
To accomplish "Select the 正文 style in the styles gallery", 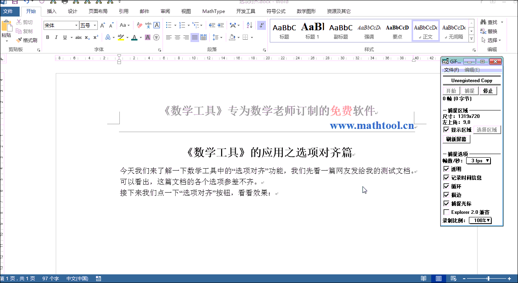I will click(425, 30).
